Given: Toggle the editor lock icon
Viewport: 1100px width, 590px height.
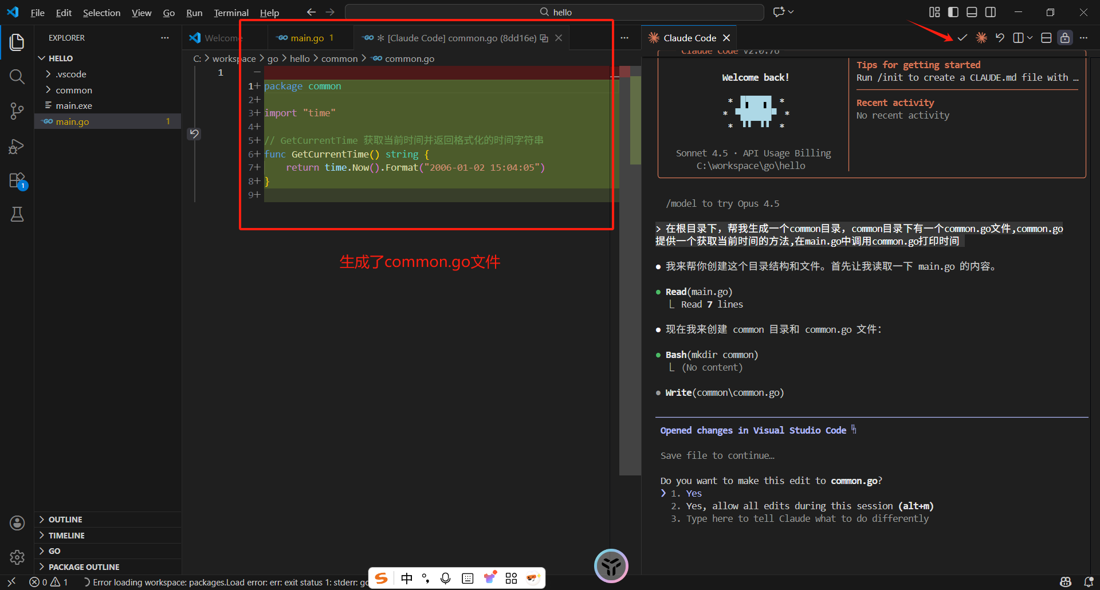Looking at the screenshot, I should 1065,38.
